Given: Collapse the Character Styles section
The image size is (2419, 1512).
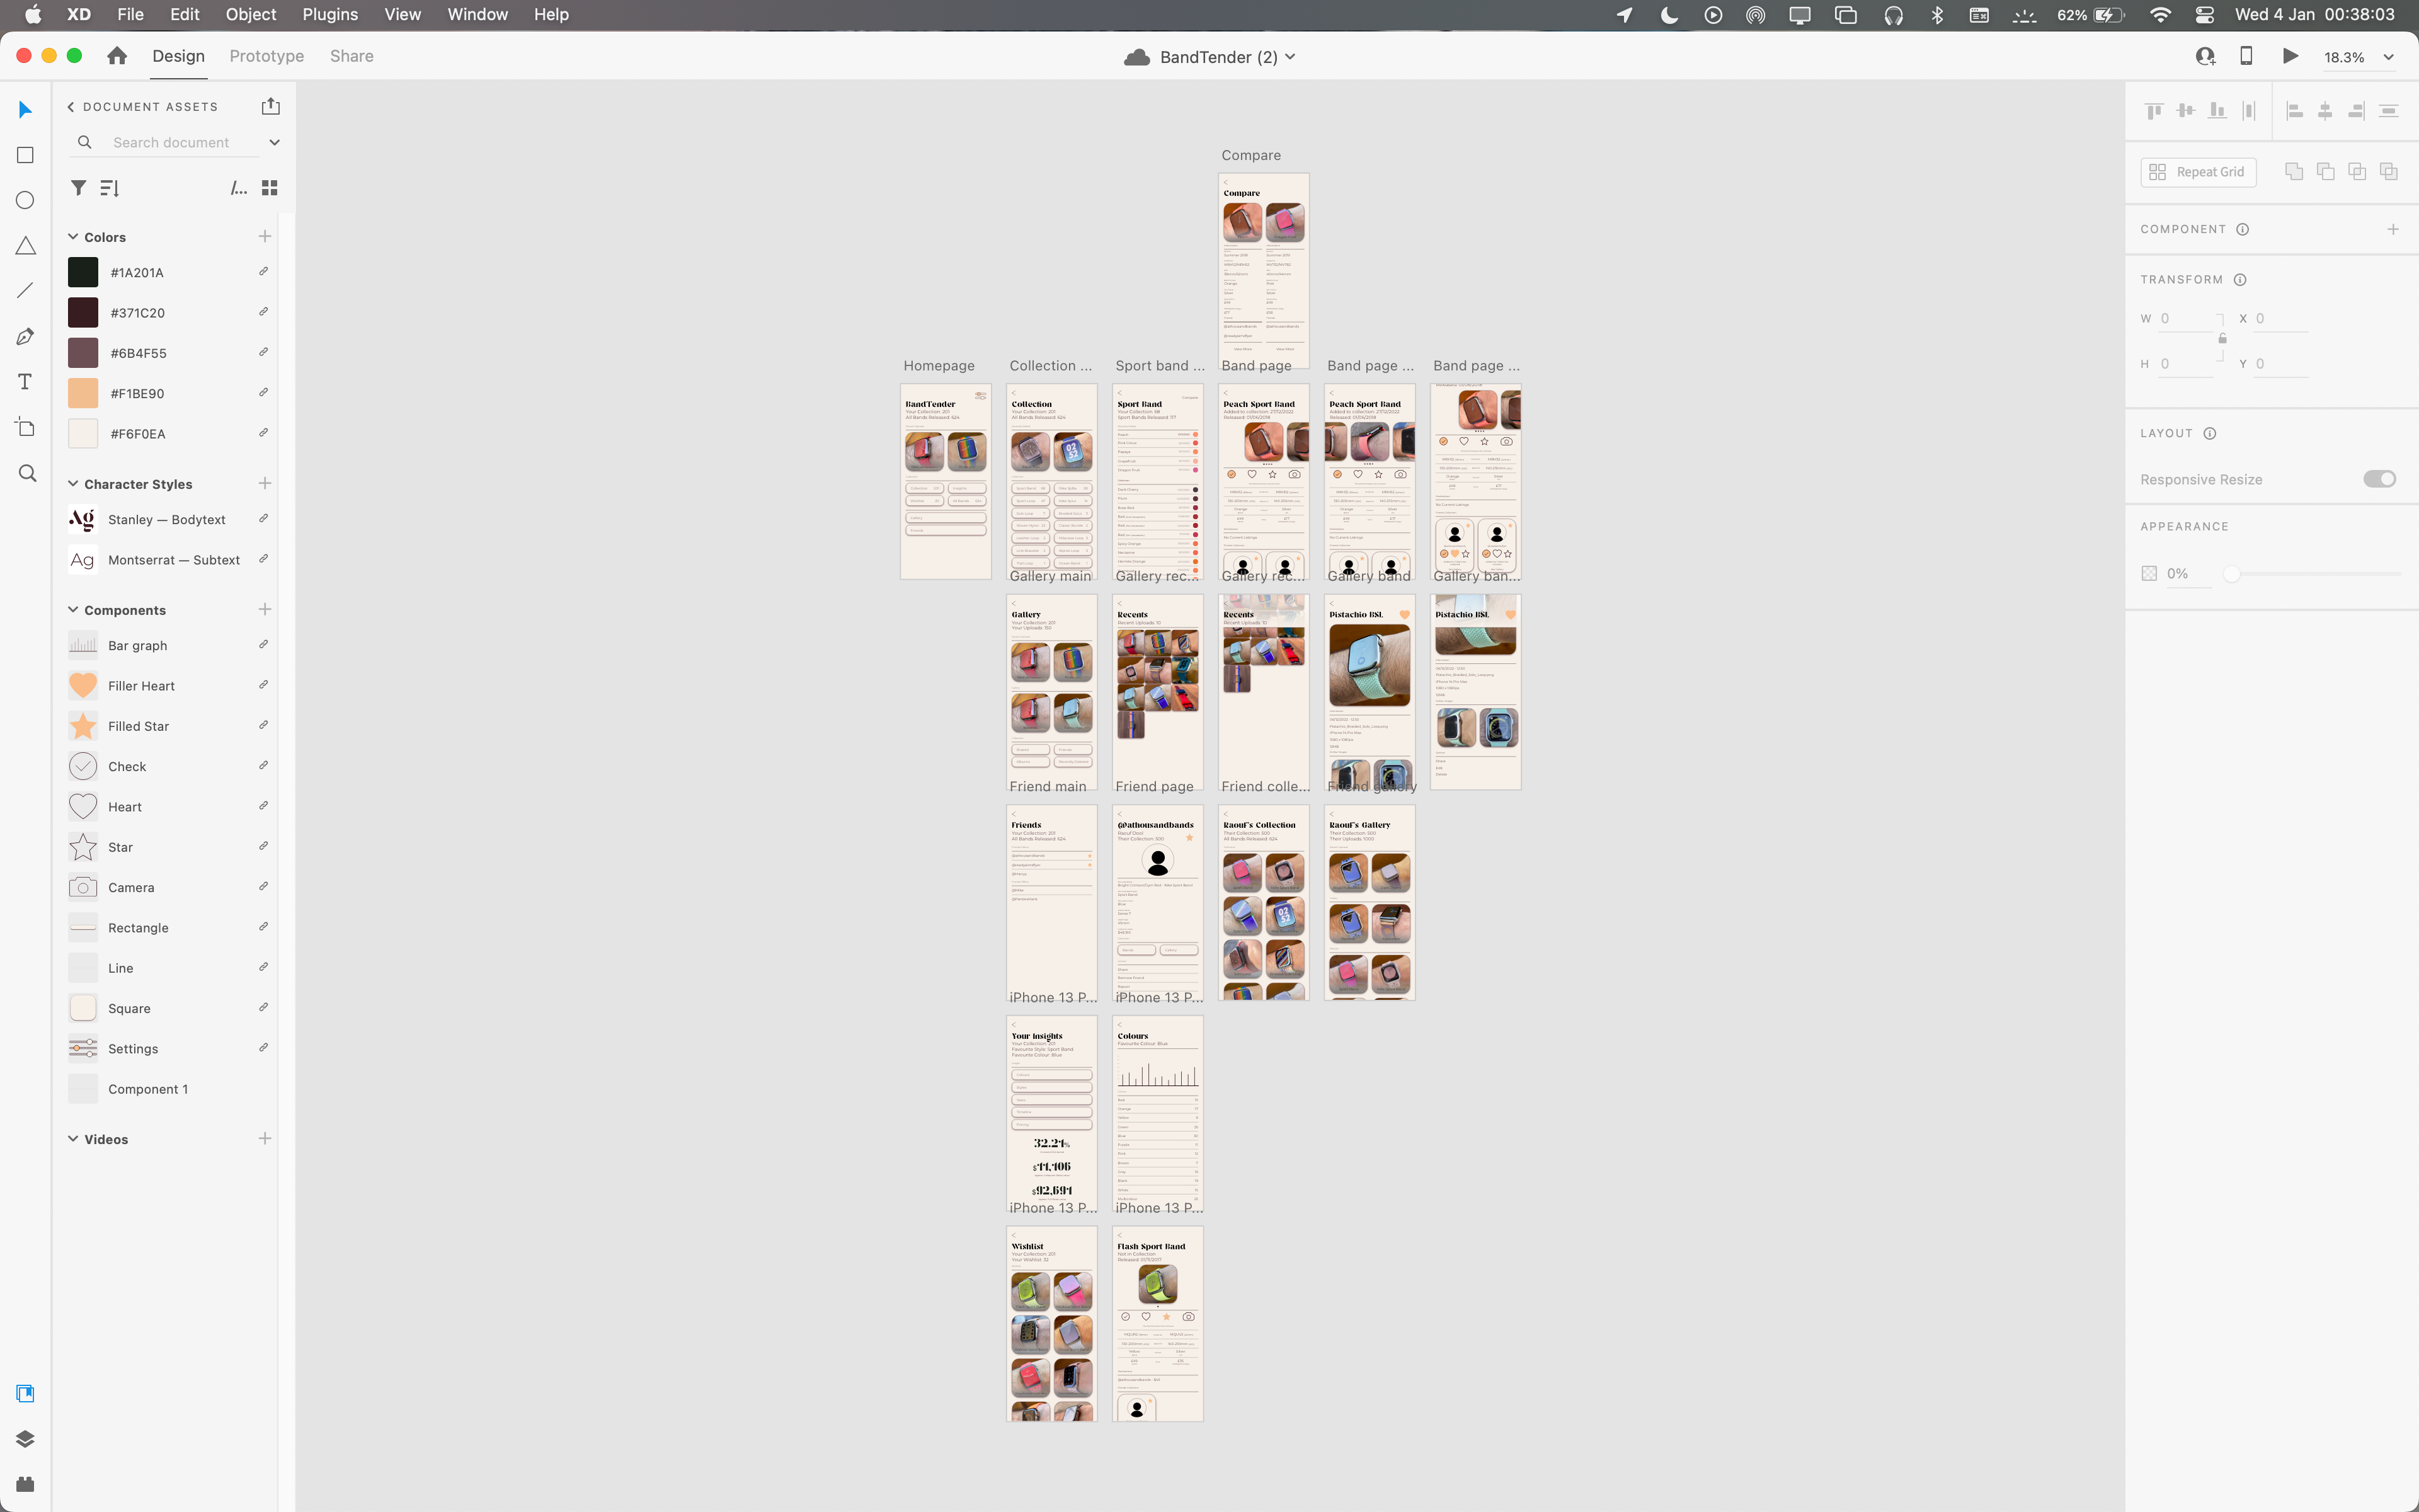Looking at the screenshot, I should (73, 484).
